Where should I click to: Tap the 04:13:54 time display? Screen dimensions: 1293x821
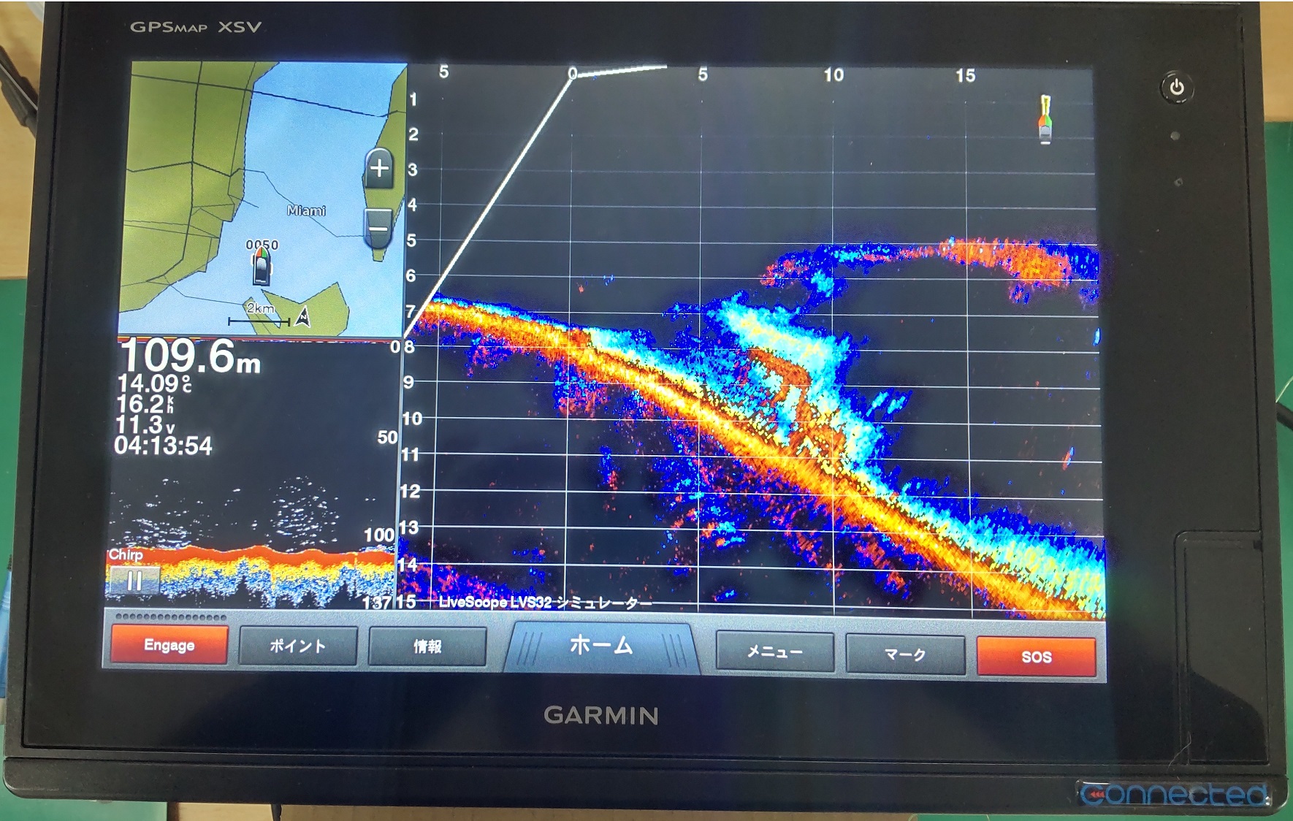pyautogui.click(x=164, y=446)
